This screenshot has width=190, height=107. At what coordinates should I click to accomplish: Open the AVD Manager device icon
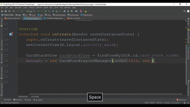[68, 11]
